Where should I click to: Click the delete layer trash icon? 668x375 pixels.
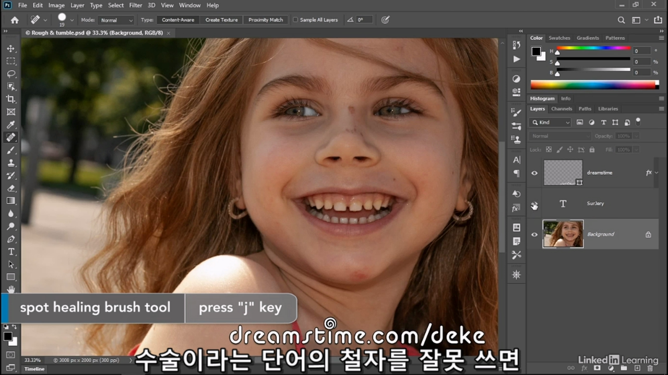pos(650,368)
